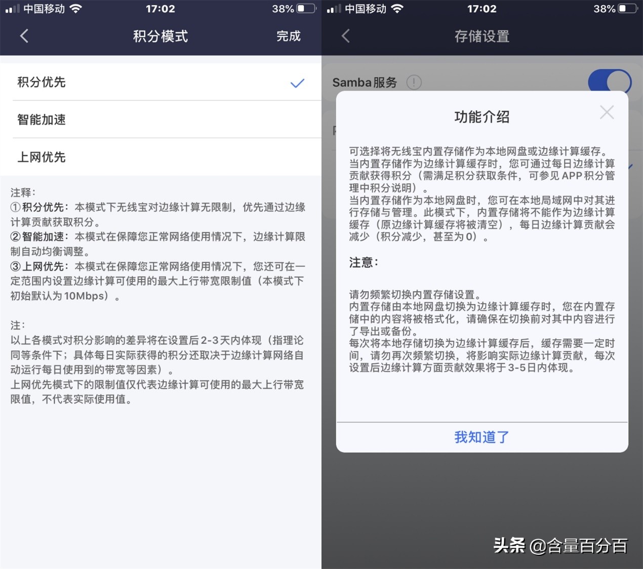Viewport: 643px width, 569px height.
Task: Tap the Samba服务 label text
Action: pyautogui.click(x=364, y=82)
